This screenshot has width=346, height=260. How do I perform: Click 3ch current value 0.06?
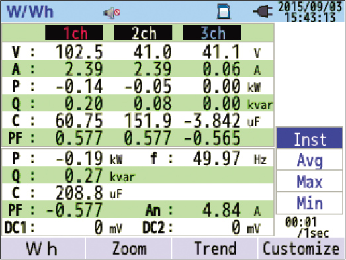click(x=222, y=69)
